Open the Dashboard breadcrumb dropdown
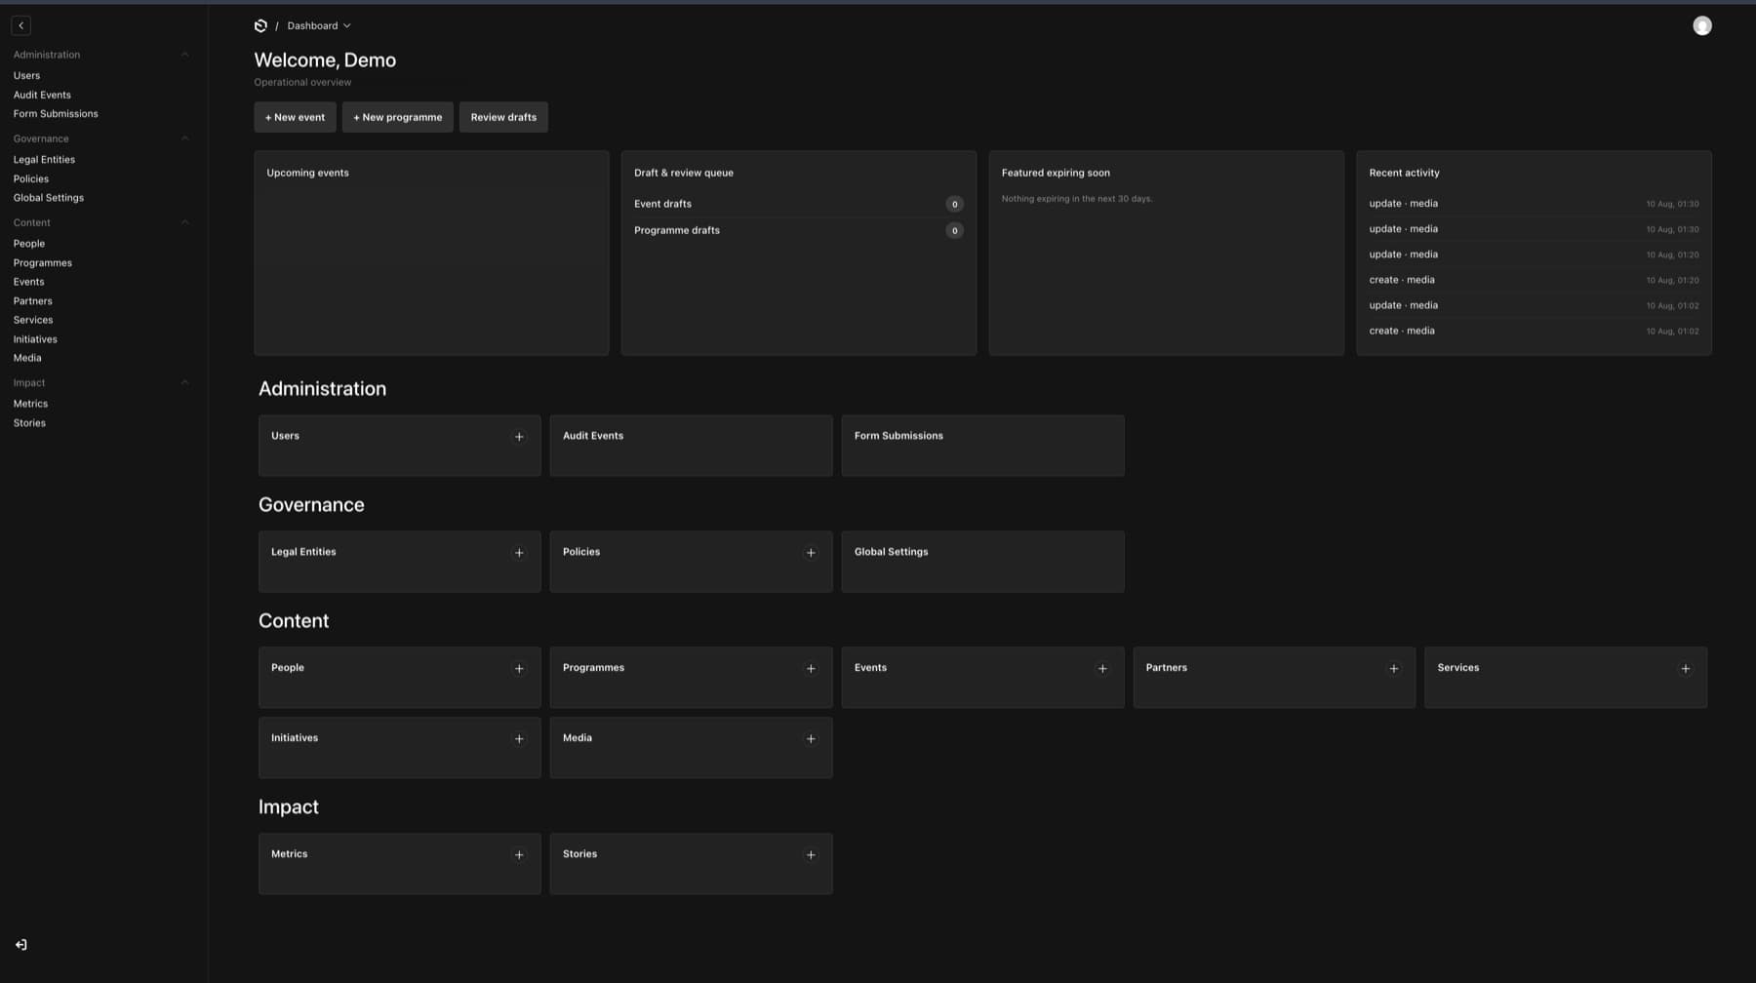The width and height of the screenshot is (1756, 983). tap(319, 25)
